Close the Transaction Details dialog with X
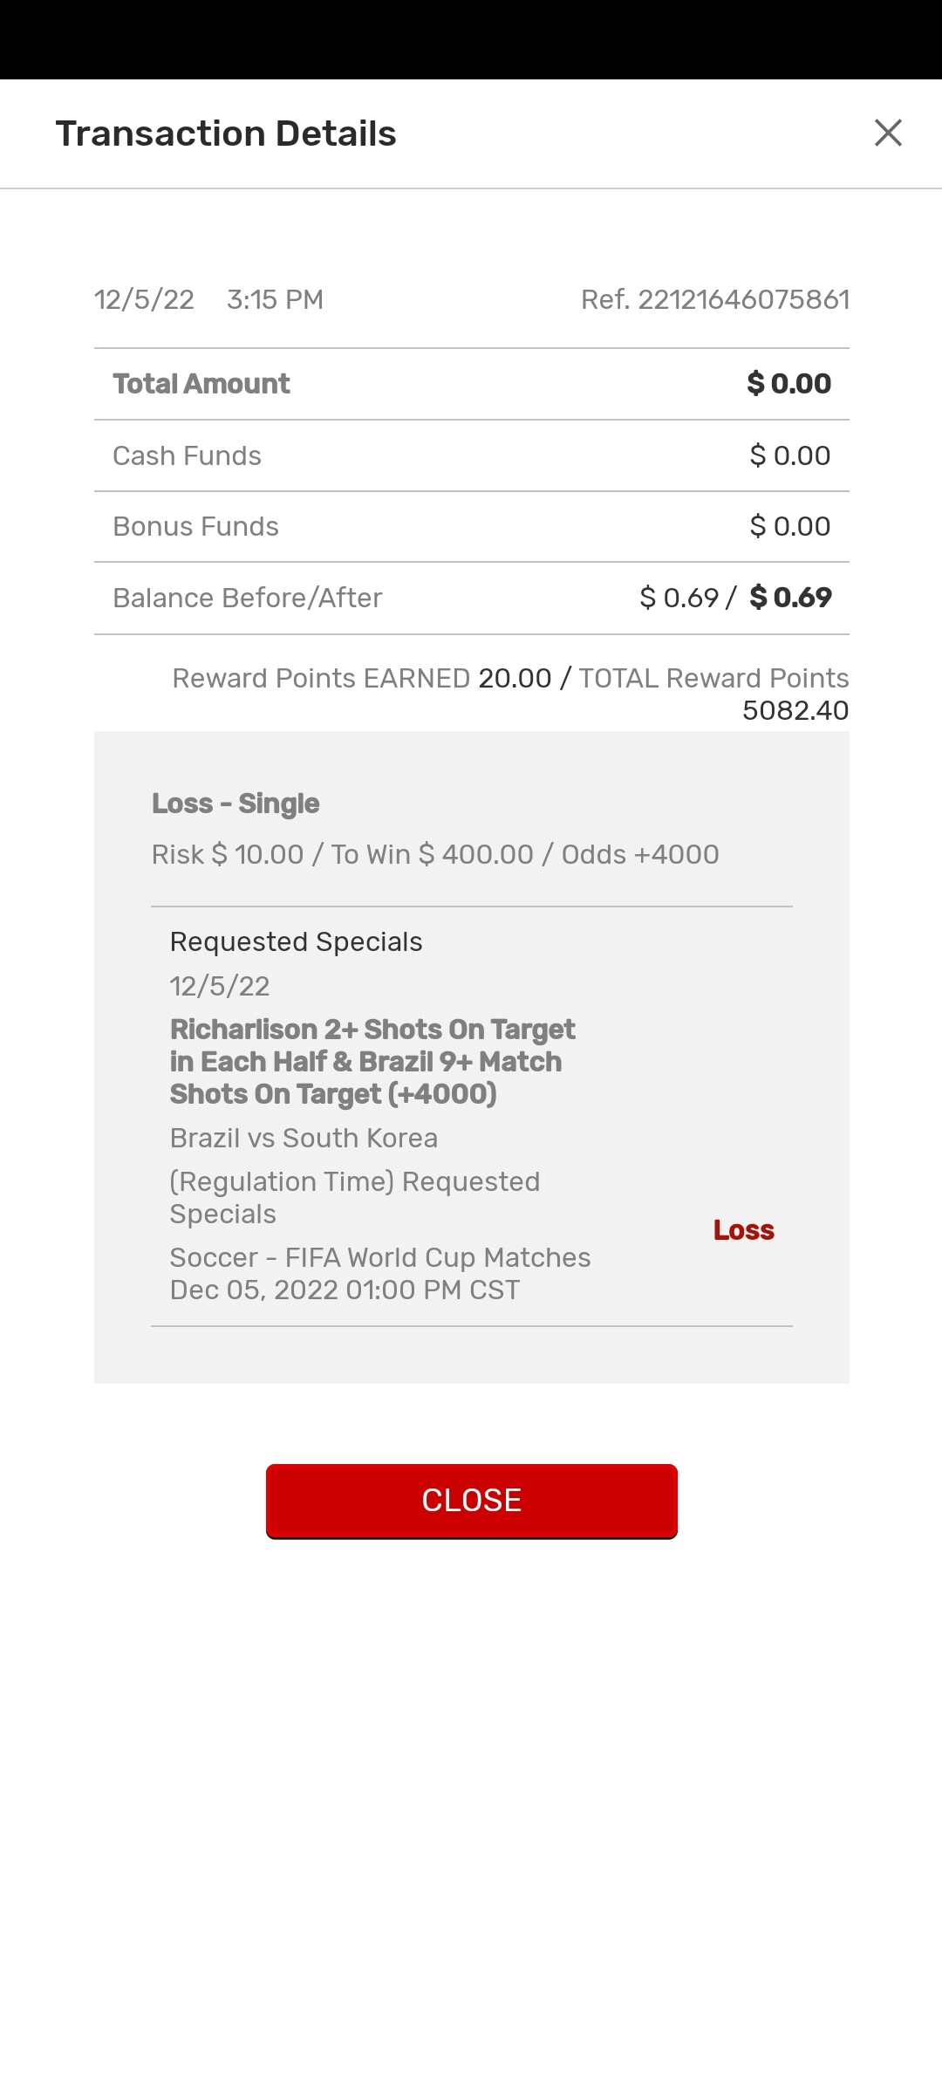The height and width of the screenshot is (2094, 942). pos(888,133)
